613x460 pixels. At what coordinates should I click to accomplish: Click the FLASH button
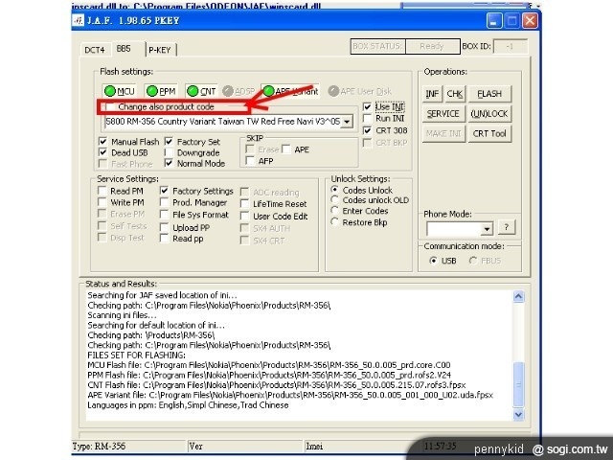(489, 94)
